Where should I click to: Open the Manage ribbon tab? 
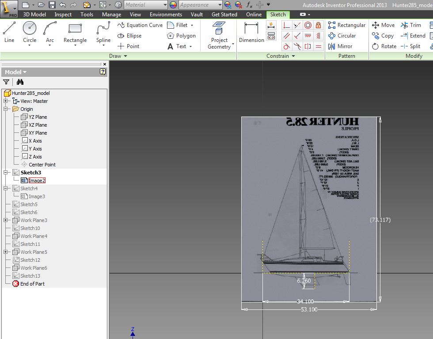(x=111, y=14)
